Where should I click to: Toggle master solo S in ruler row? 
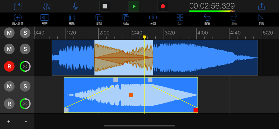click(25, 33)
